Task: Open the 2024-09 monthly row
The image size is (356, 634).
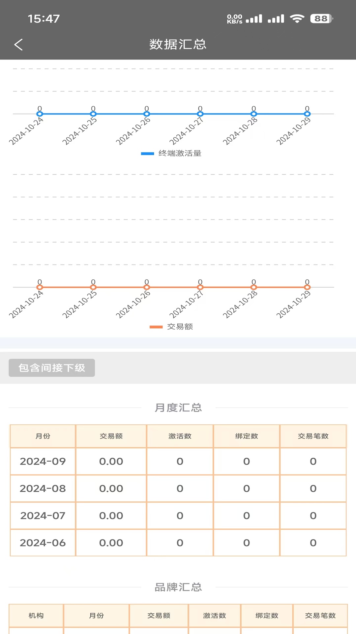Action: (43, 461)
